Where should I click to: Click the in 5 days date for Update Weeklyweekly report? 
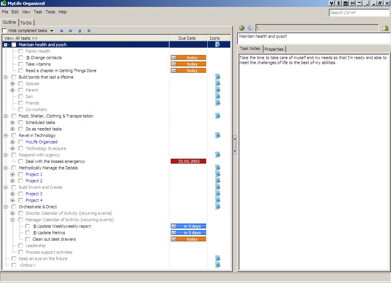pyautogui.click(x=189, y=226)
